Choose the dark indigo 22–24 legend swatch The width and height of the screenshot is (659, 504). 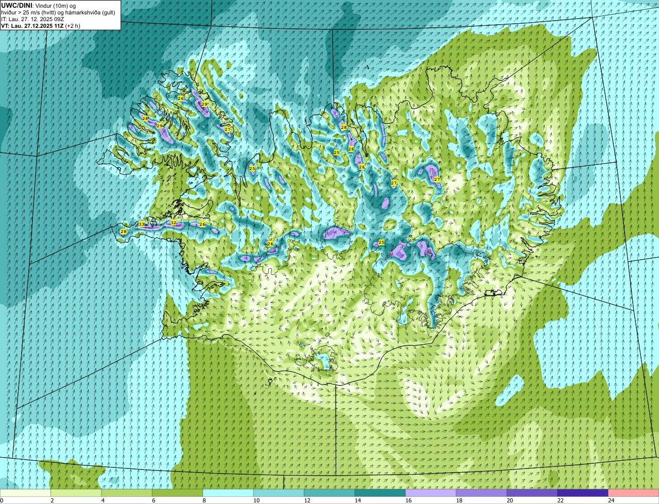pos(583,493)
